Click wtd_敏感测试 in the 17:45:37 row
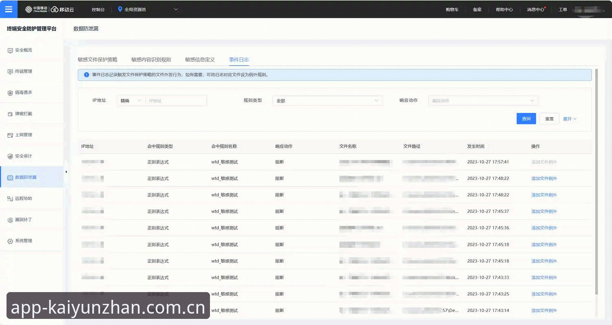The image size is (612, 325). click(x=225, y=211)
